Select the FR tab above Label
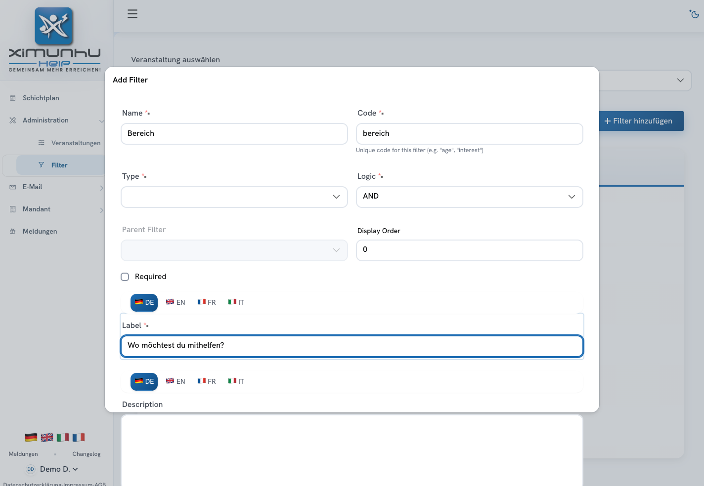This screenshot has width=704, height=486. pyautogui.click(x=207, y=302)
